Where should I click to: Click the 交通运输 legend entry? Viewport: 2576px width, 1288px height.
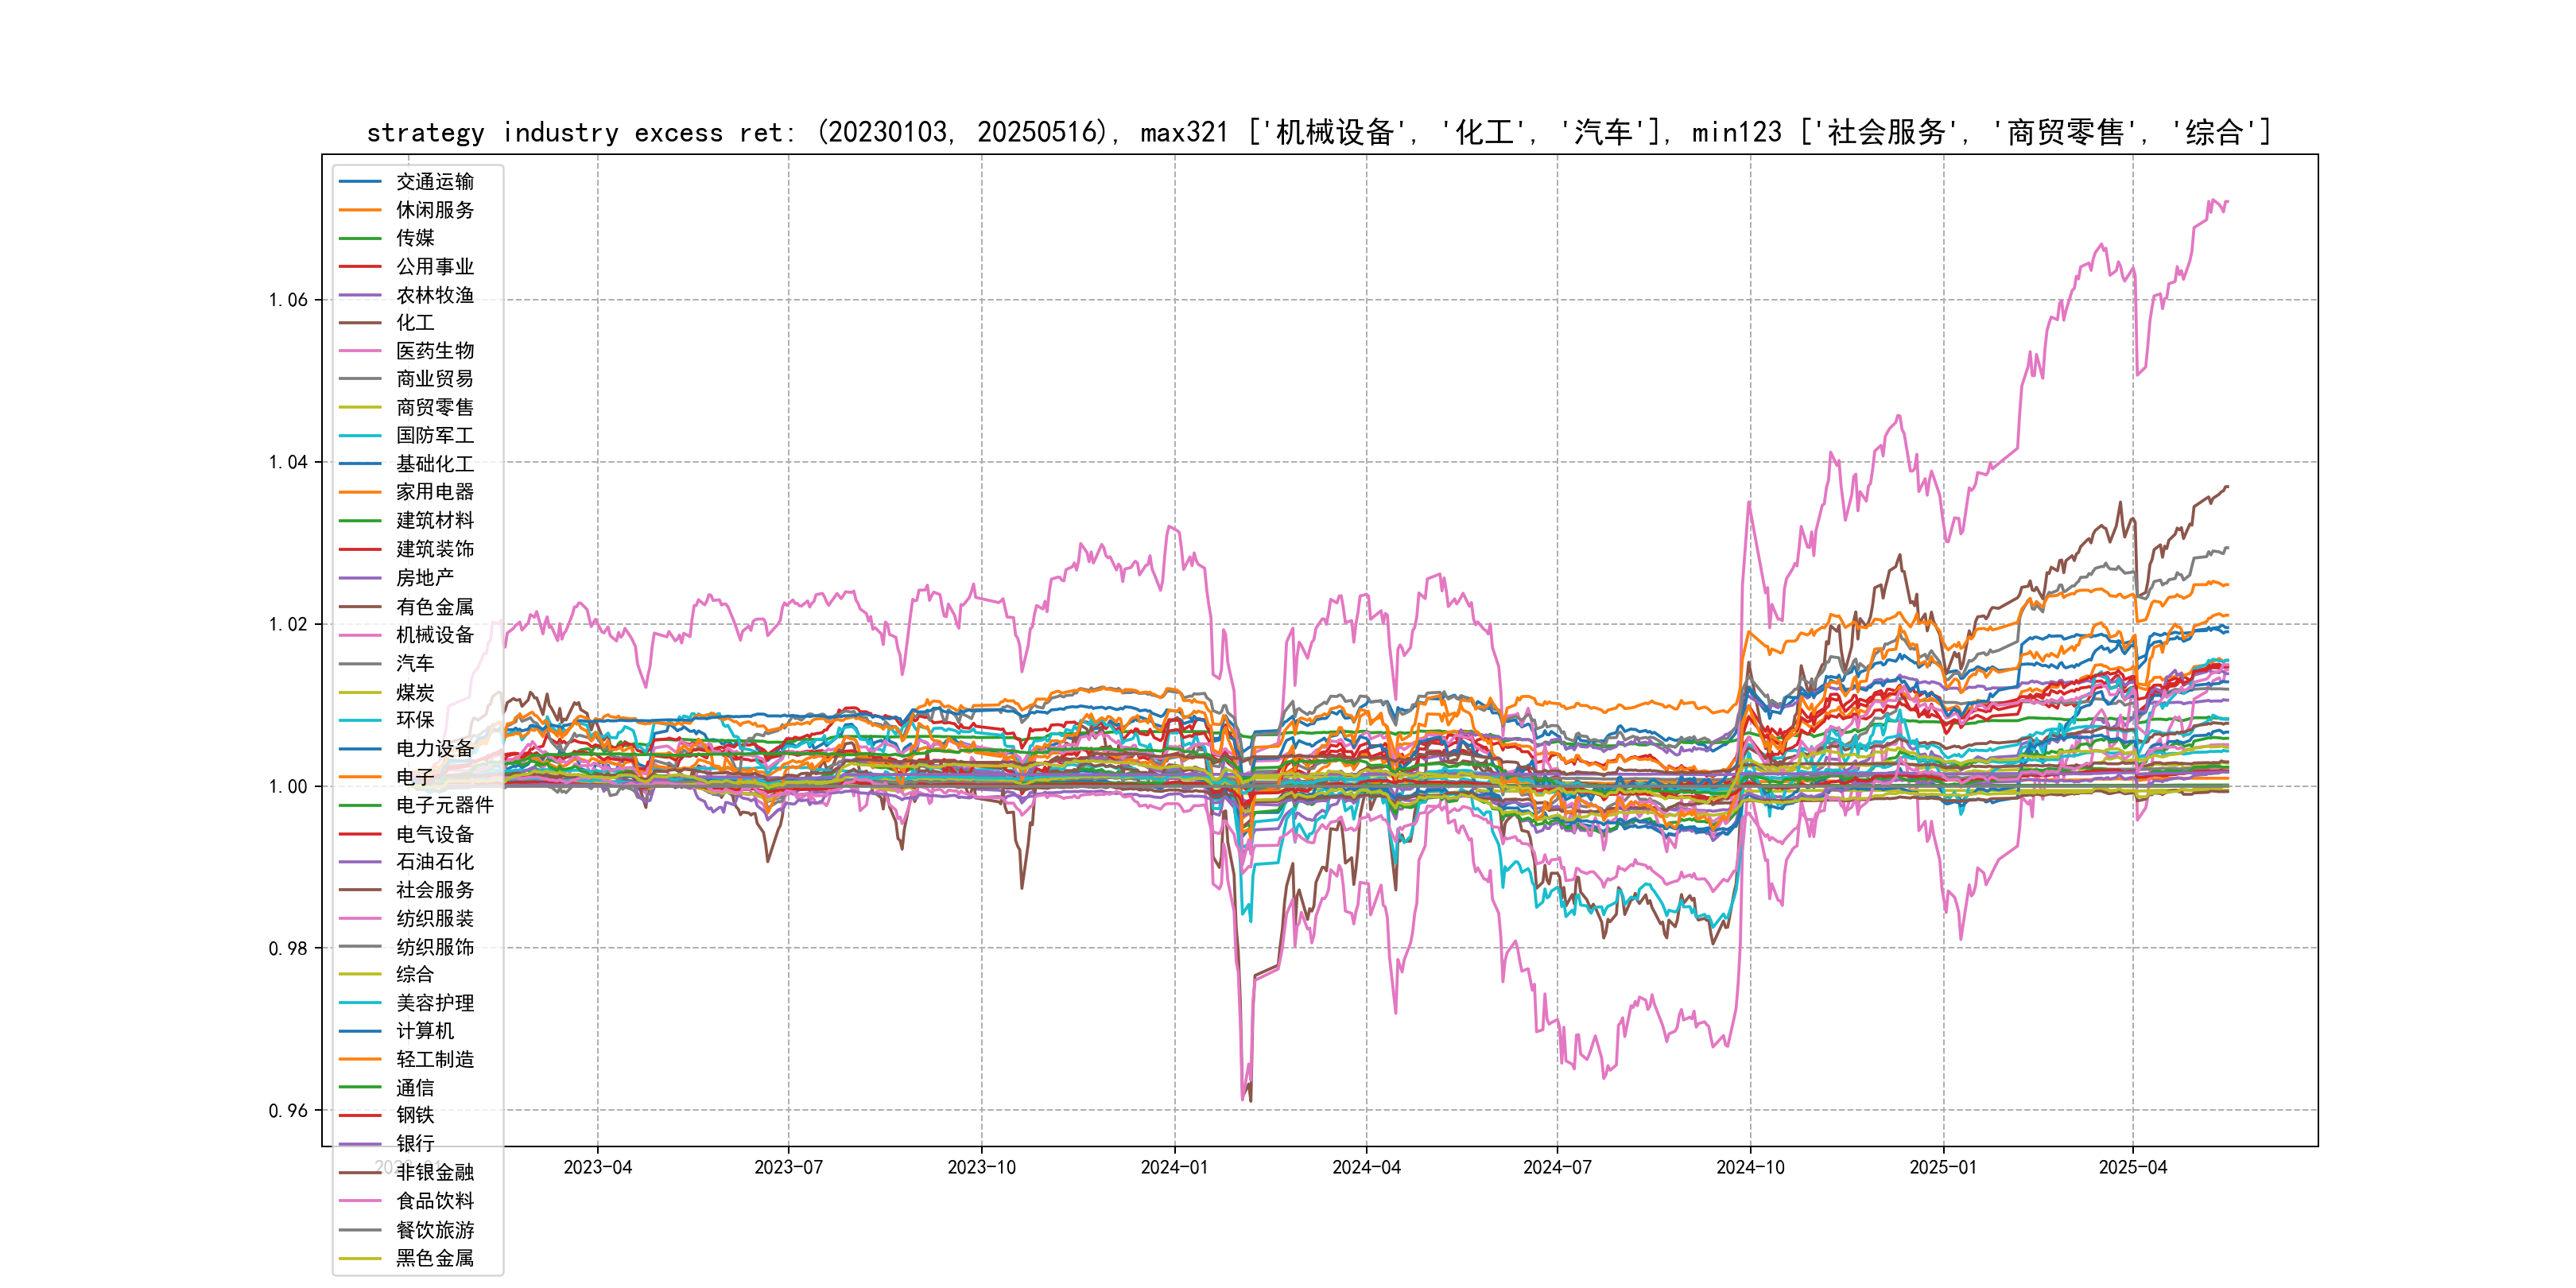(434, 182)
